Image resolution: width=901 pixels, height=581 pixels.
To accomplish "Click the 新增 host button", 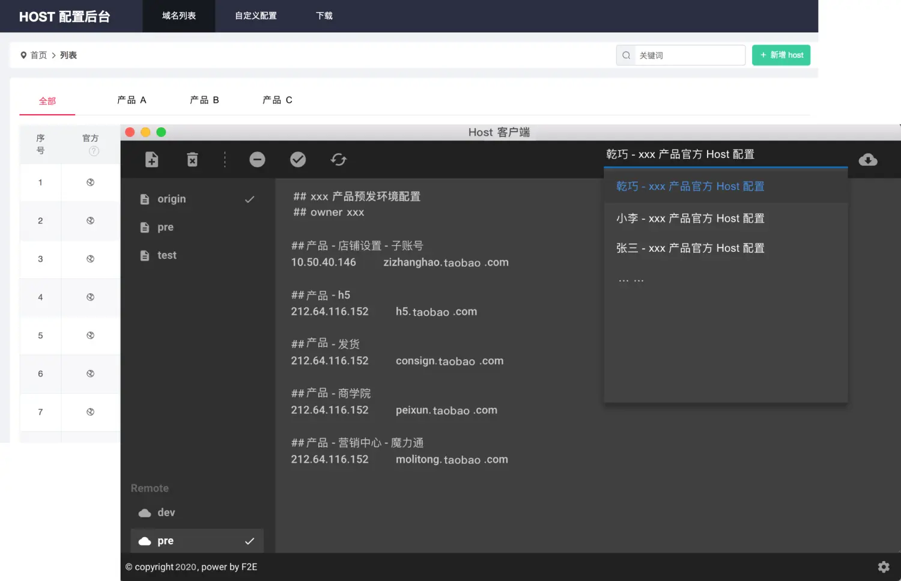I will 781,55.
